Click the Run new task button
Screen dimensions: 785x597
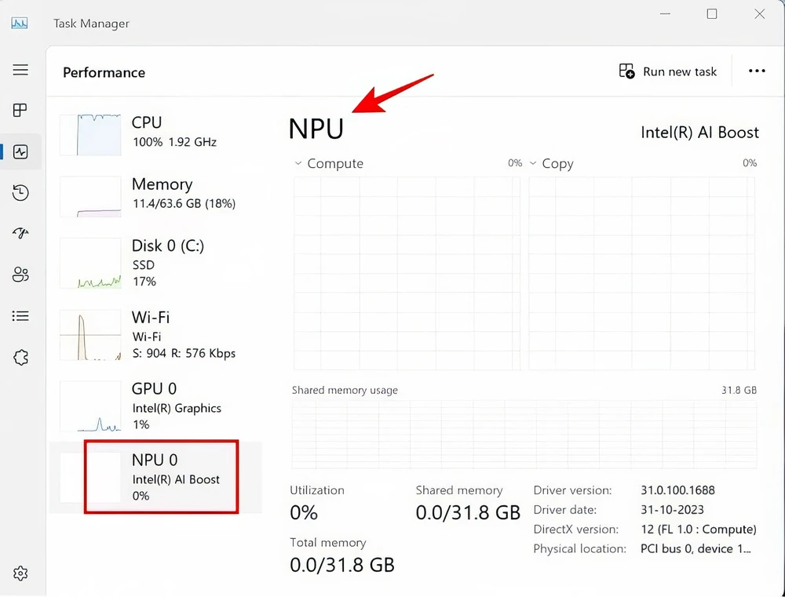pyautogui.click(x=668, y=71)
